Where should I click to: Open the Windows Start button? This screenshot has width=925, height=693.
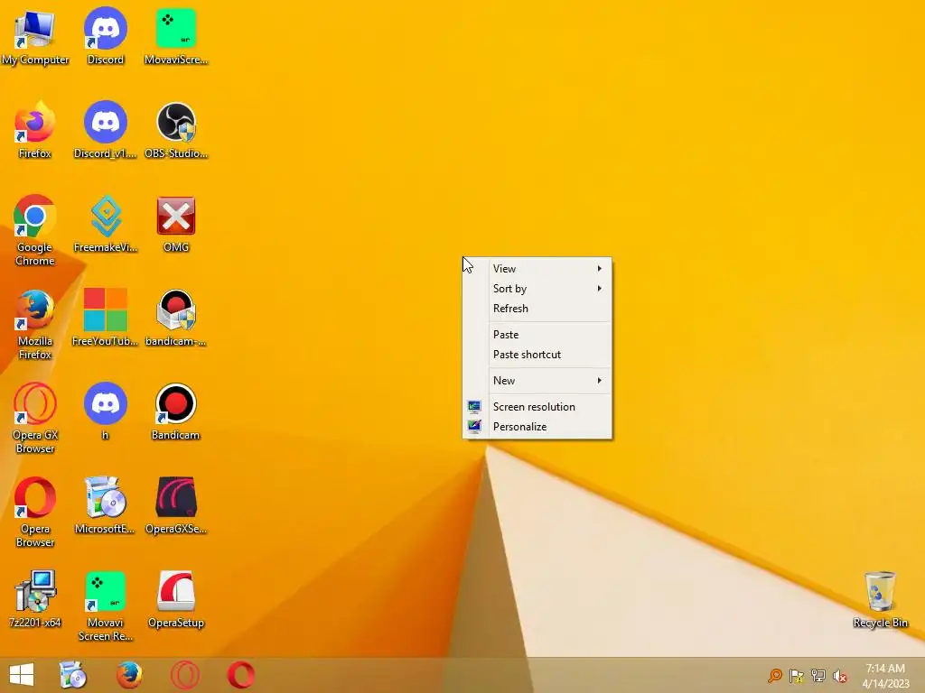[x=22, y=675]
